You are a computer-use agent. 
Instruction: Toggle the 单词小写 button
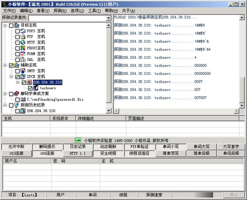pyautogui.click(x=170, y=147)
